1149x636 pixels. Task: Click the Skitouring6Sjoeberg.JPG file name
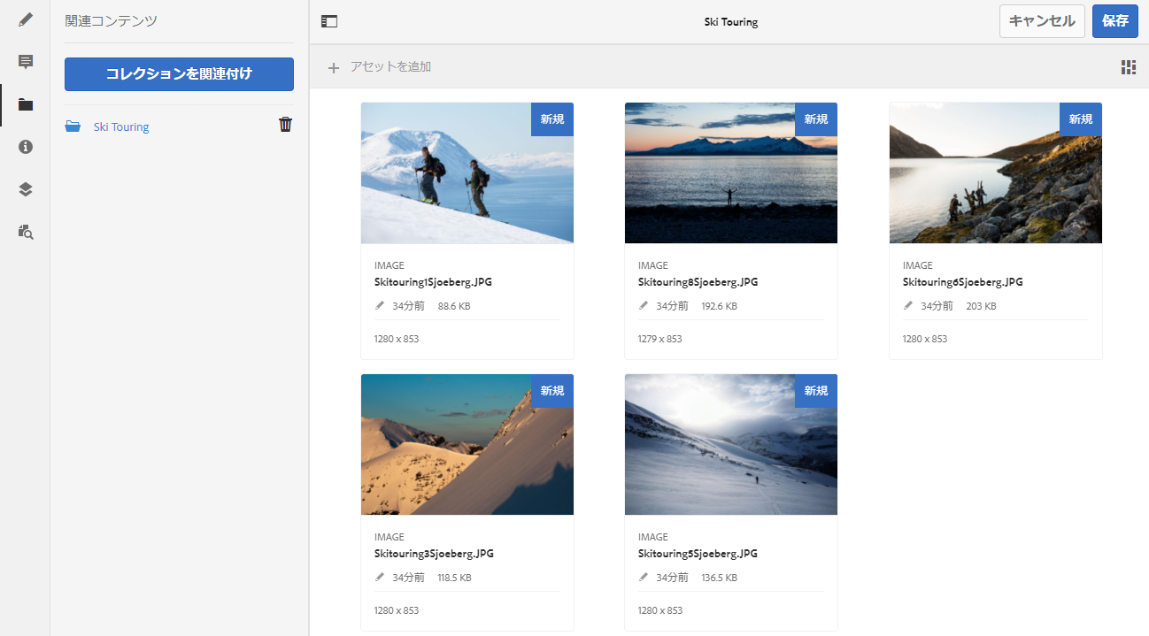pos(963,282)
